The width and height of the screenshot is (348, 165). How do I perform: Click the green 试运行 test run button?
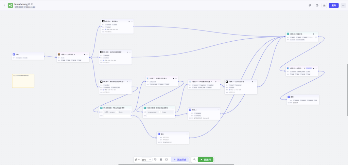[x=206, y=159]
